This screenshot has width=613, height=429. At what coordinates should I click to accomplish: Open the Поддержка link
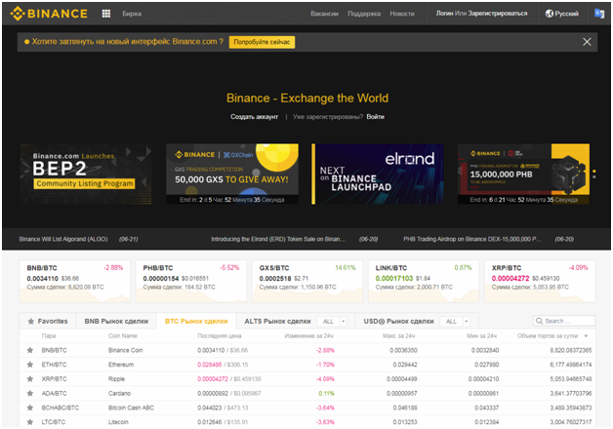click(x=364, y=14)
